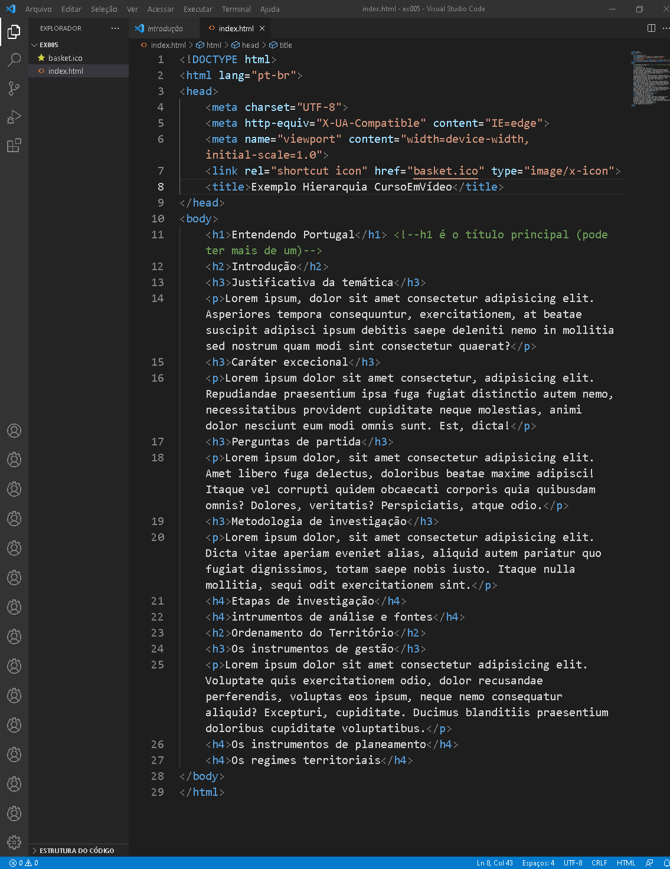This screenshot has height=869, width=670.
Task: Change end of line sequence via CRLF
Action: (599, 863)
